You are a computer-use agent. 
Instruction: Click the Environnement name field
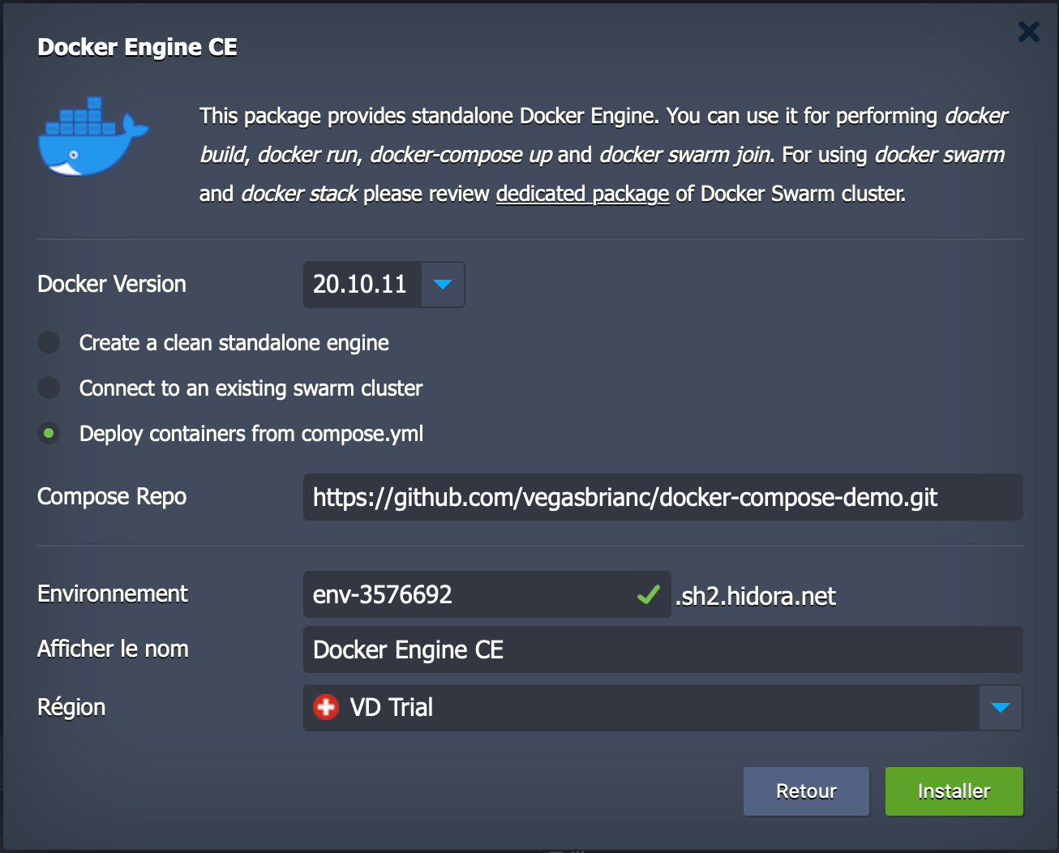tap(487, 594)
